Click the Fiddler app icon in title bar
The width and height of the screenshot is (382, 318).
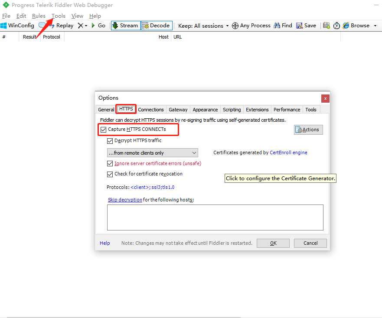(x=6, y=5)
